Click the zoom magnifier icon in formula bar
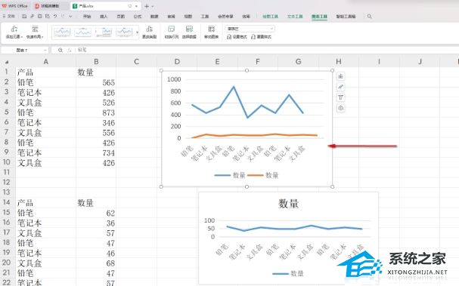459x286 pixels. 60,51
